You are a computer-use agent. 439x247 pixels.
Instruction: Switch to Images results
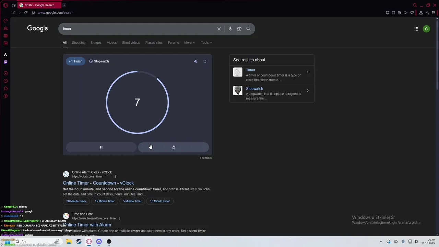click(96, 43)
